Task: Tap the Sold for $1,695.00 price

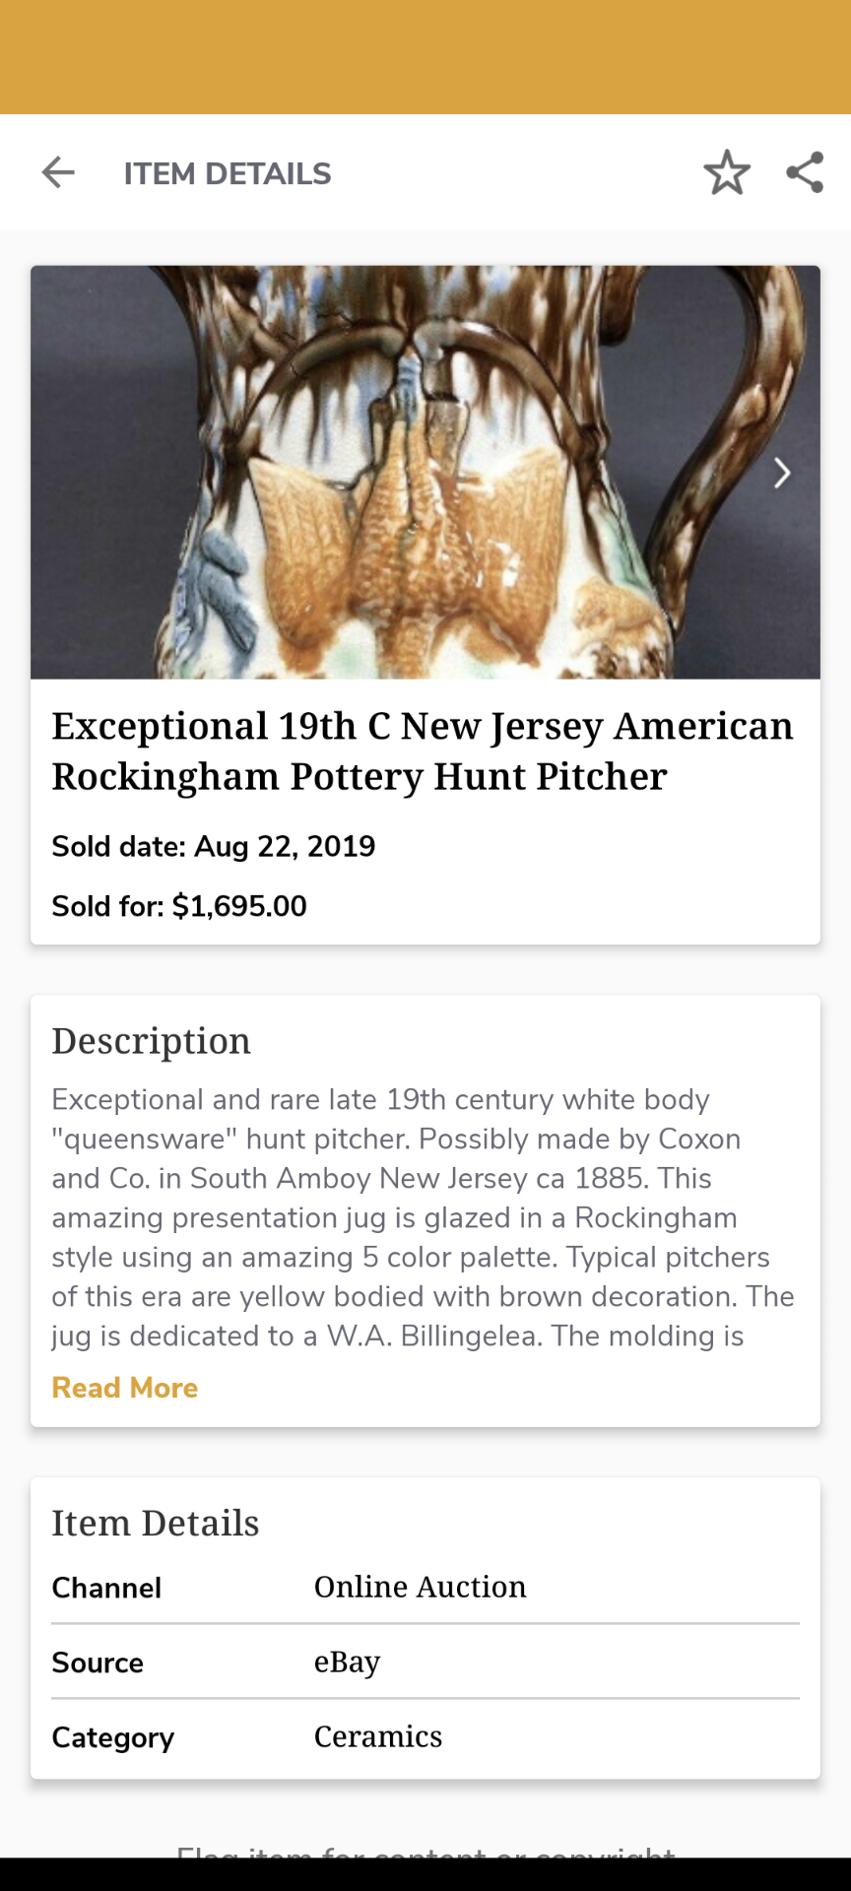Action: [179, 906]
